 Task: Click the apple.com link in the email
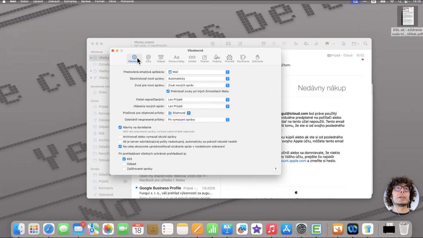pos(294,161)
